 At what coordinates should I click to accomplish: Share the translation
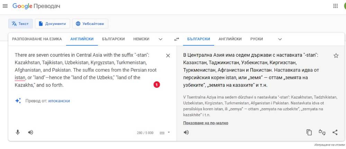[335, 132]
